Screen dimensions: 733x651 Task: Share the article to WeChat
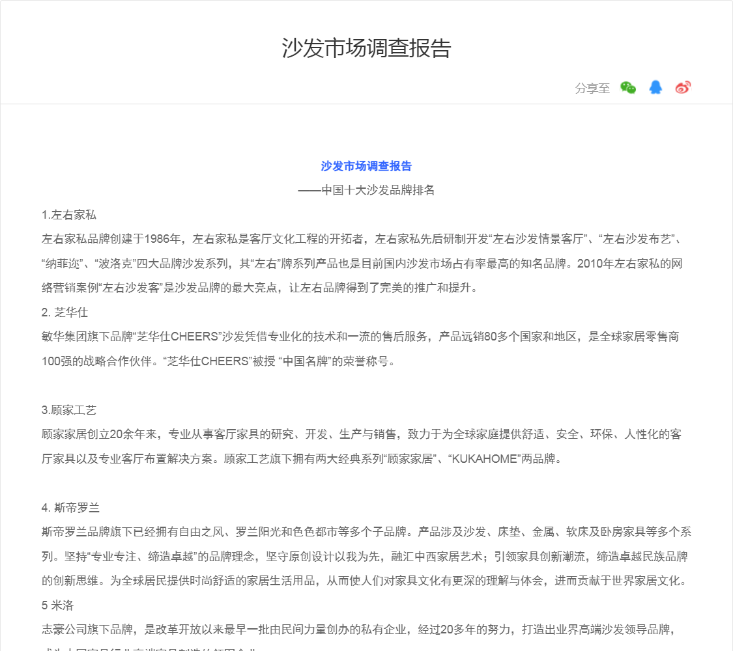pos(628,87)
